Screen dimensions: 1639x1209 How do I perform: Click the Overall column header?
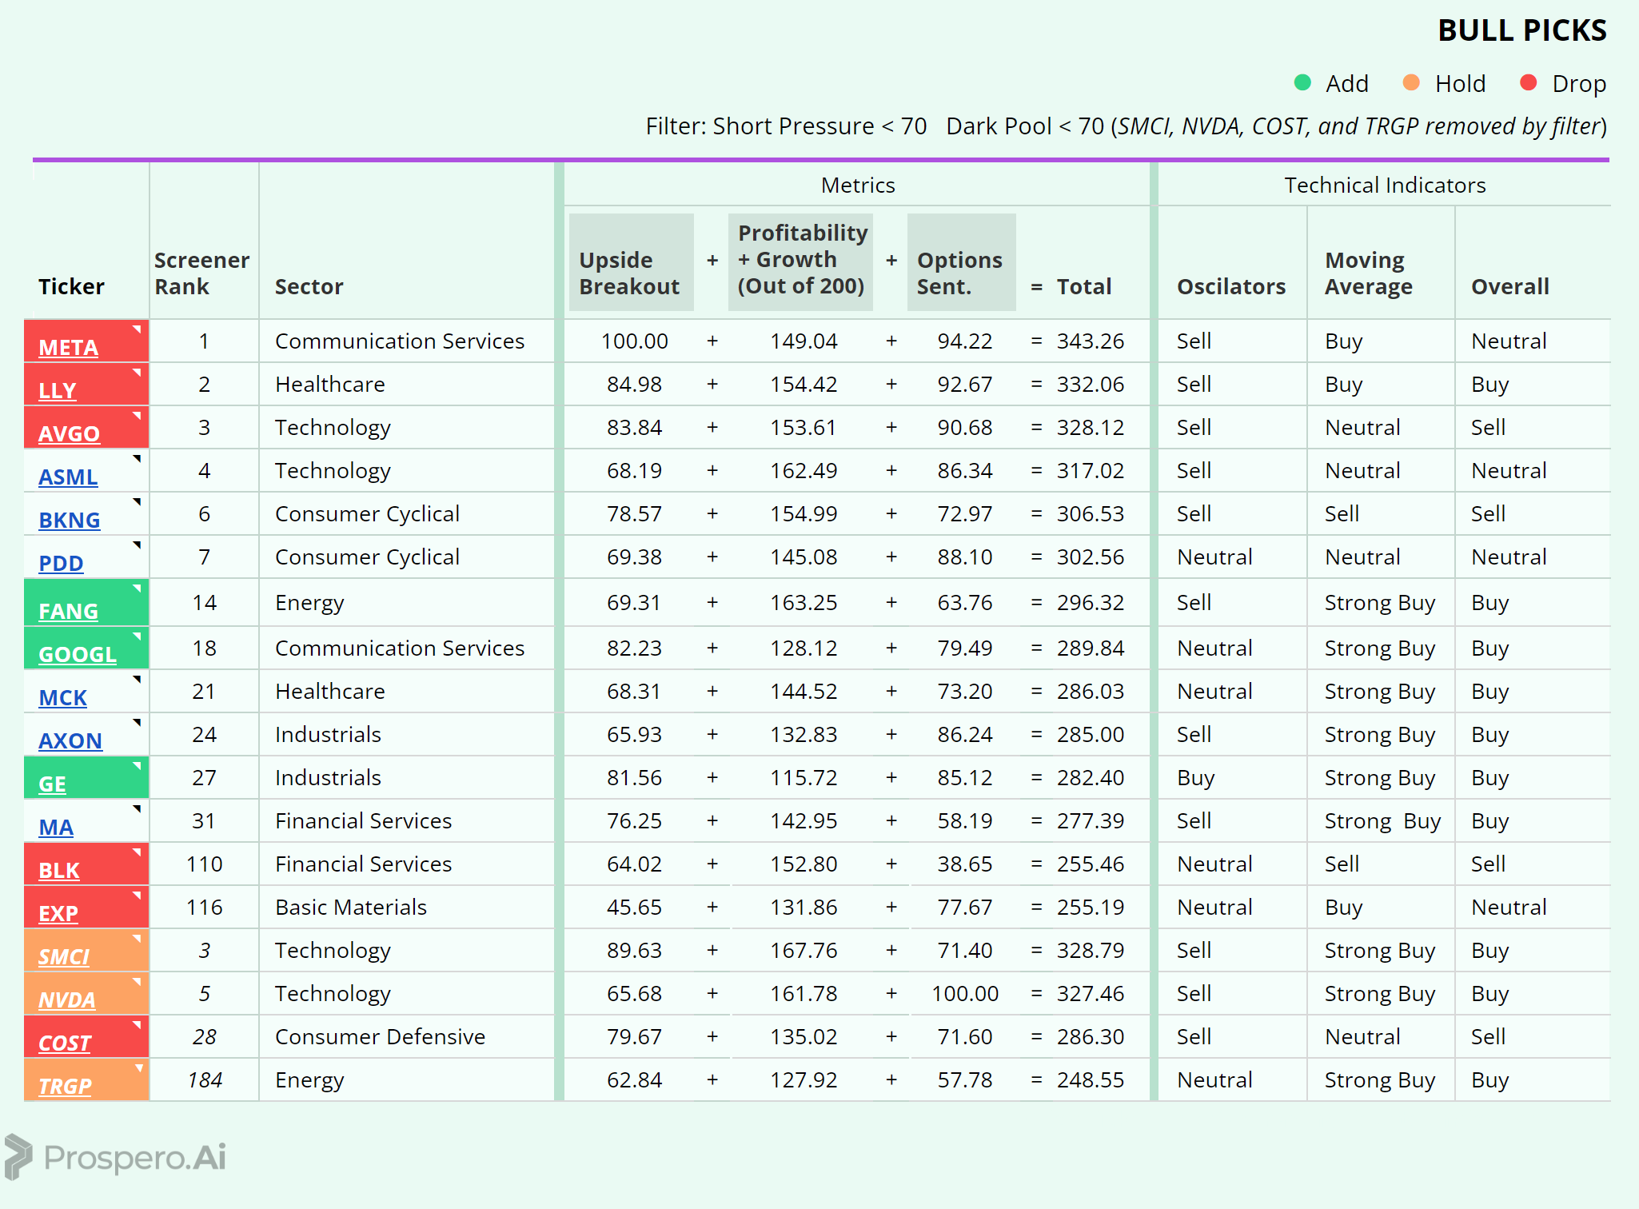(x=1510, y=286)
